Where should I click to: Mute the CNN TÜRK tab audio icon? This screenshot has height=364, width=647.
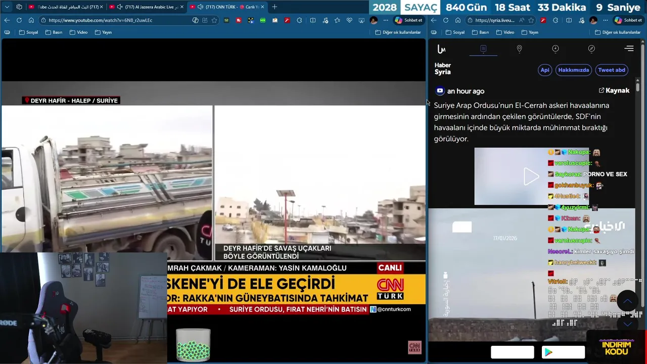200,7
